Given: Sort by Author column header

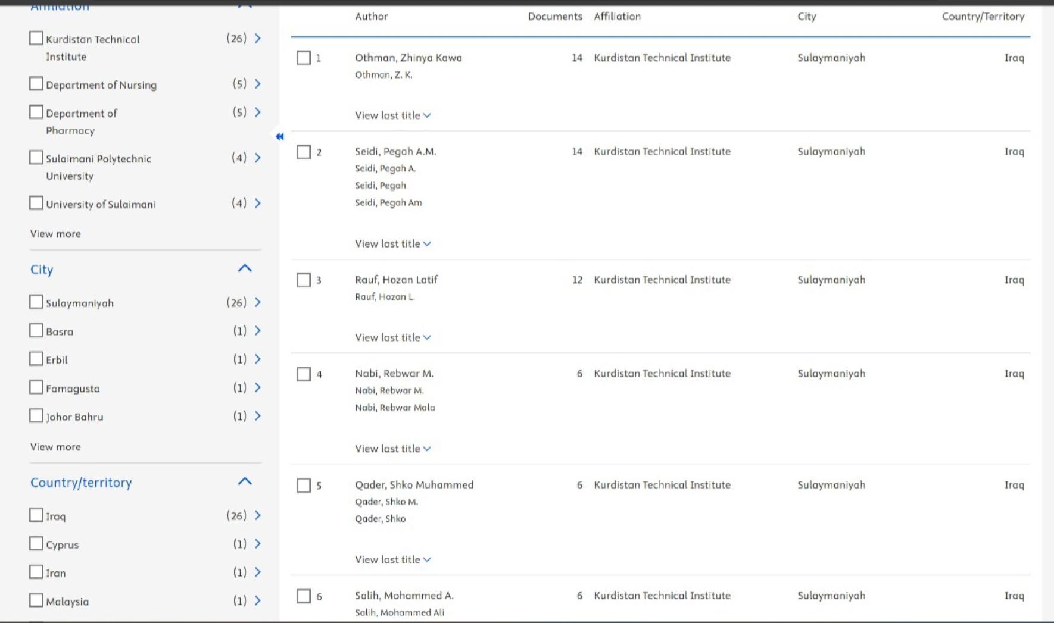Looking at the screenshot, I should (372, 17).
